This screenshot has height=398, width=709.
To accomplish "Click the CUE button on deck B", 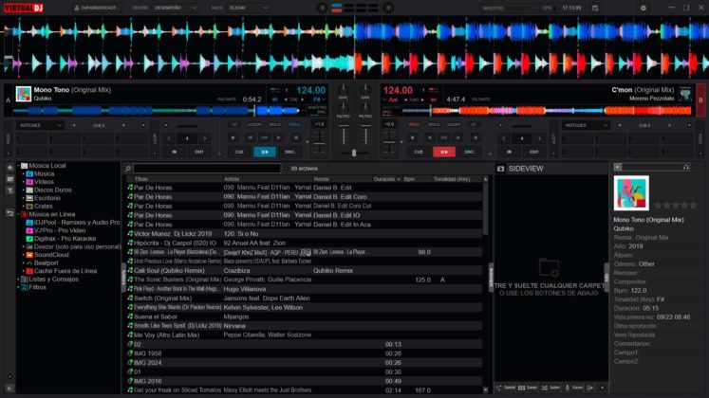I will tap(419, 152).
